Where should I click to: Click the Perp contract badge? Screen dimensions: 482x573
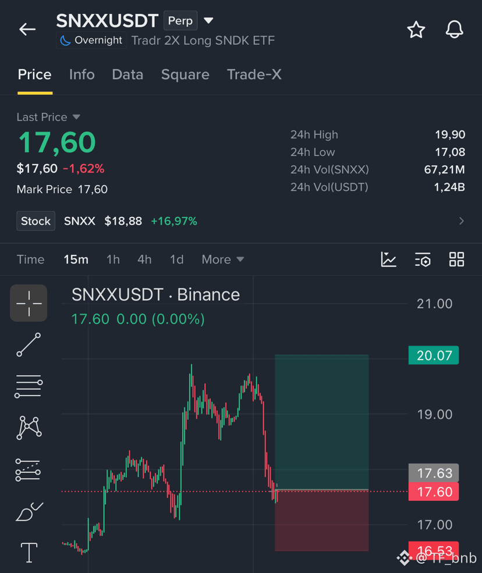[180, 20]
